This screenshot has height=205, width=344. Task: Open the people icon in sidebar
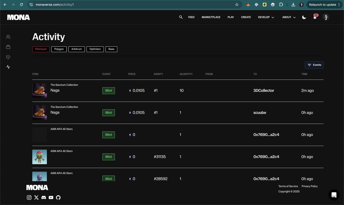[x=8, y=37]
